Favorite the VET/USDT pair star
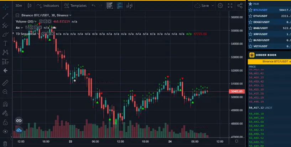 tap(250, 46)
